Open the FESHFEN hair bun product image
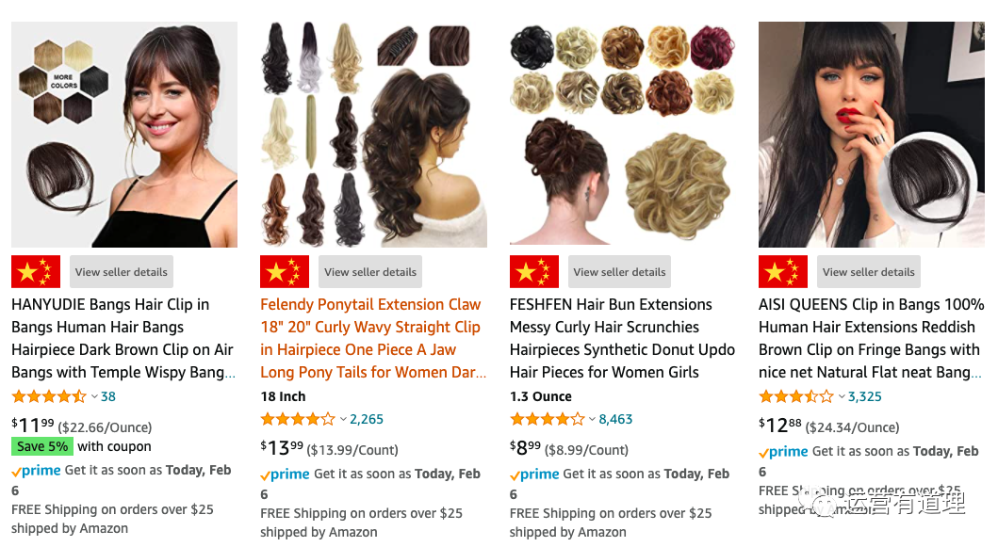This screenshot has width=998, height=547. pos(623,135)
